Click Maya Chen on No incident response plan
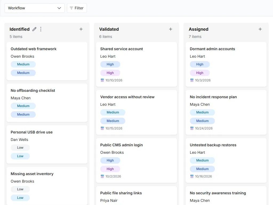 [x=200, y=104]
